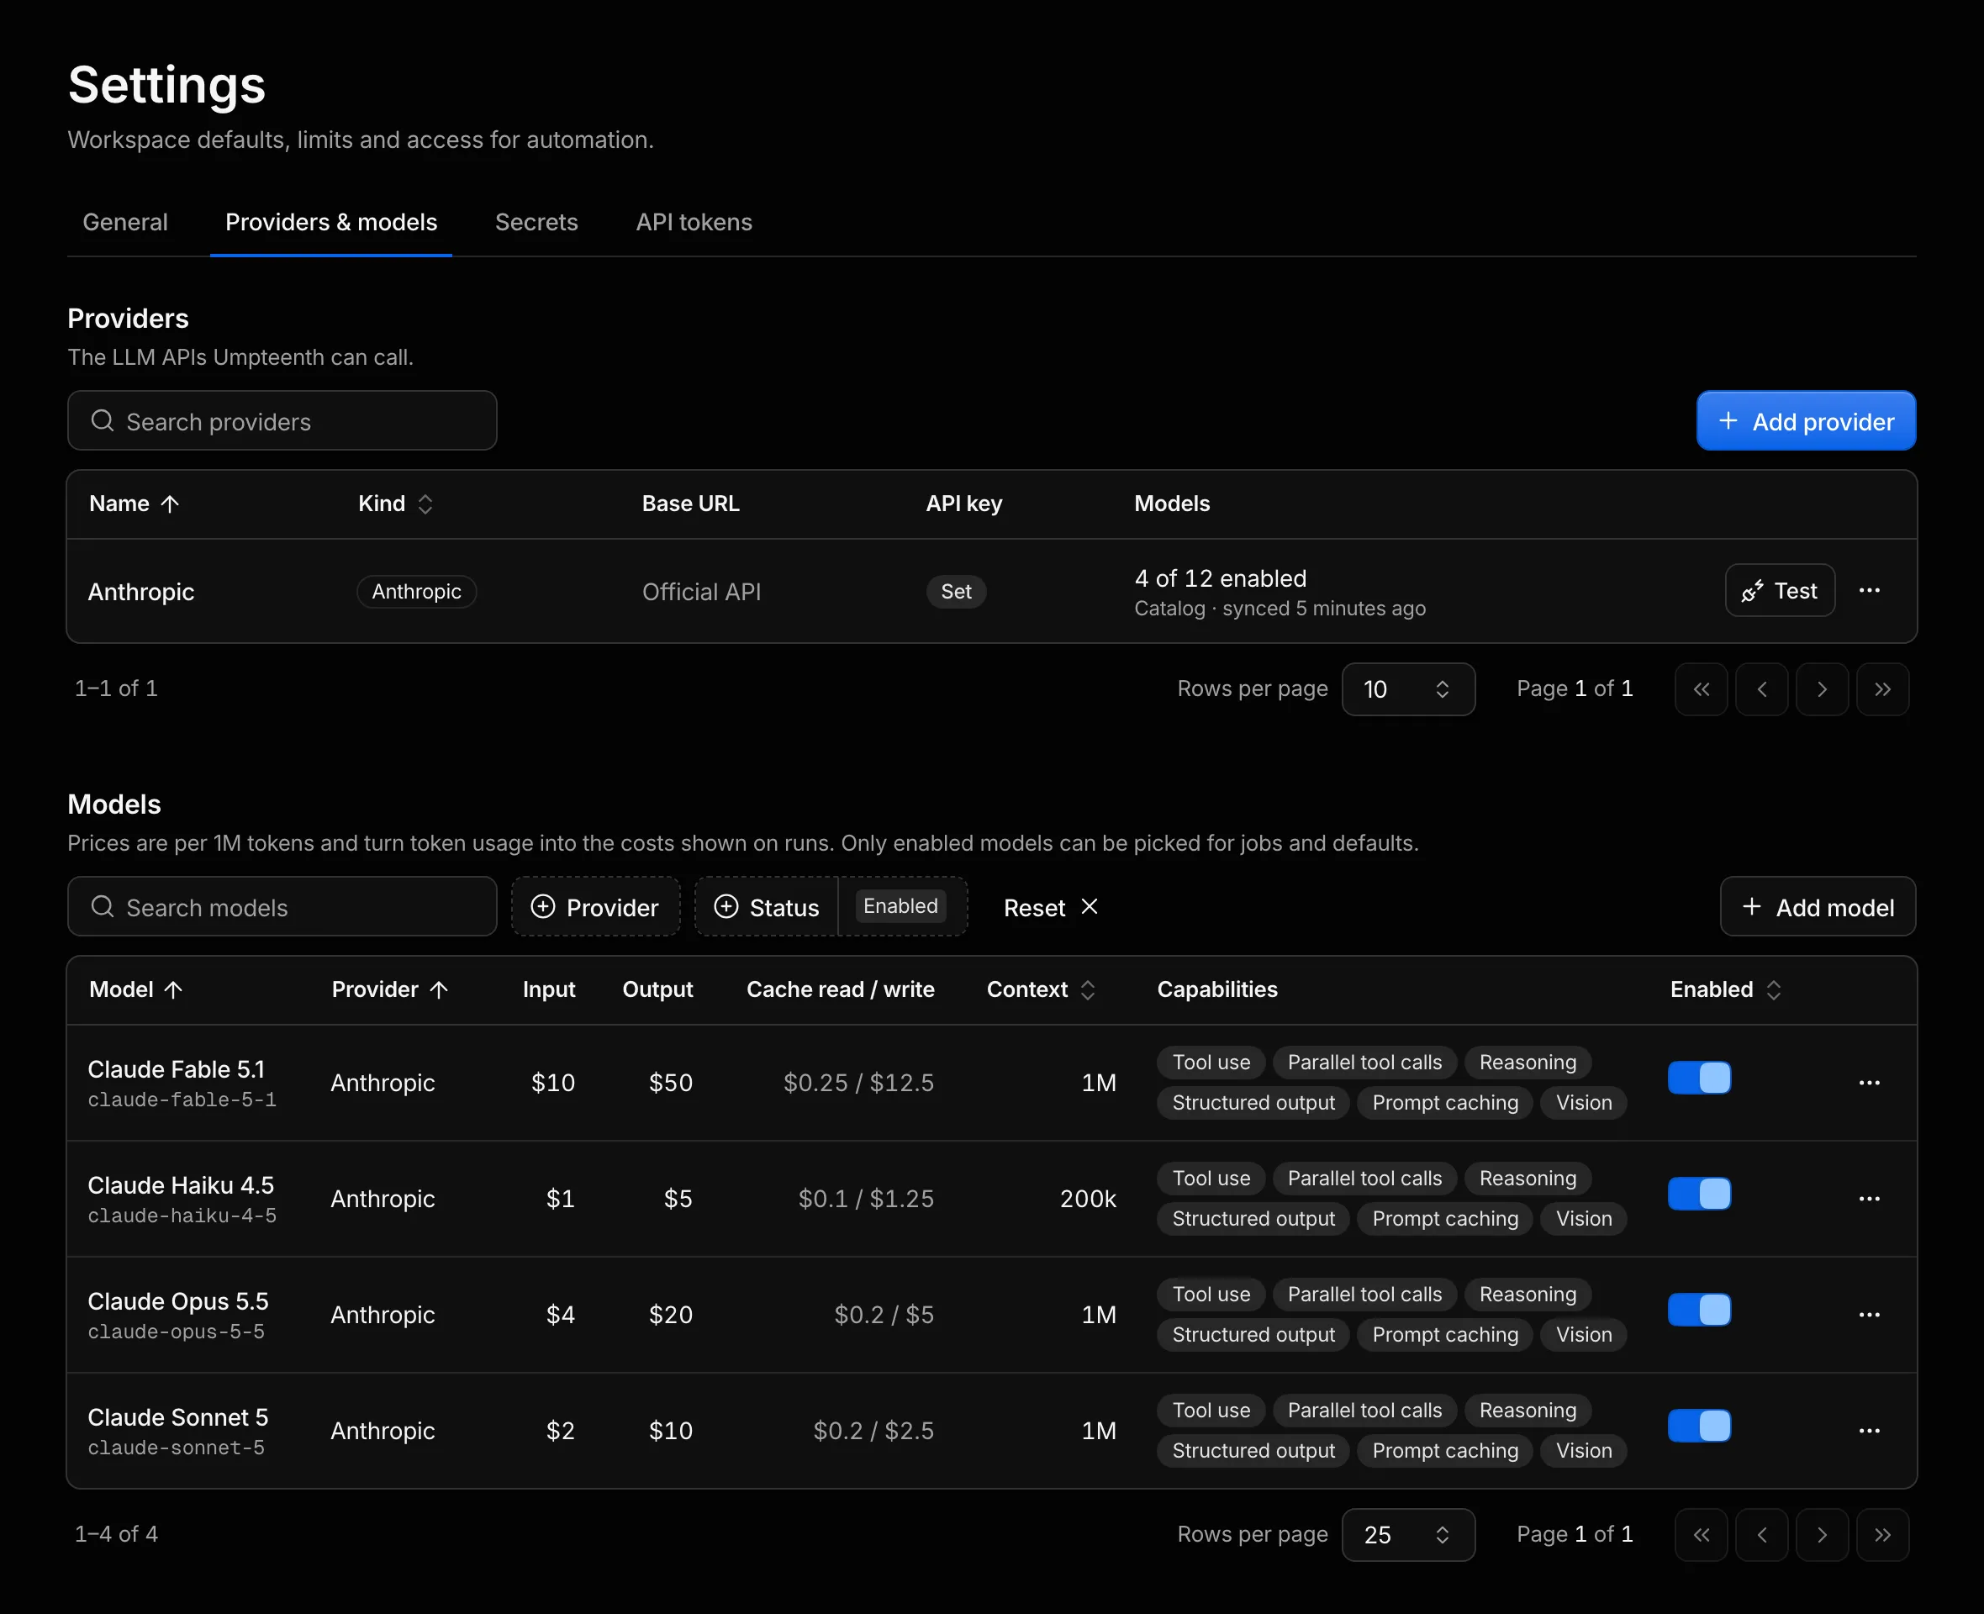Click Prompt caching tag in Claude Opus 5.5 row
Image resolution: width=1984 pixels, height=1614 pixels.
[x=1445, y=1335]
